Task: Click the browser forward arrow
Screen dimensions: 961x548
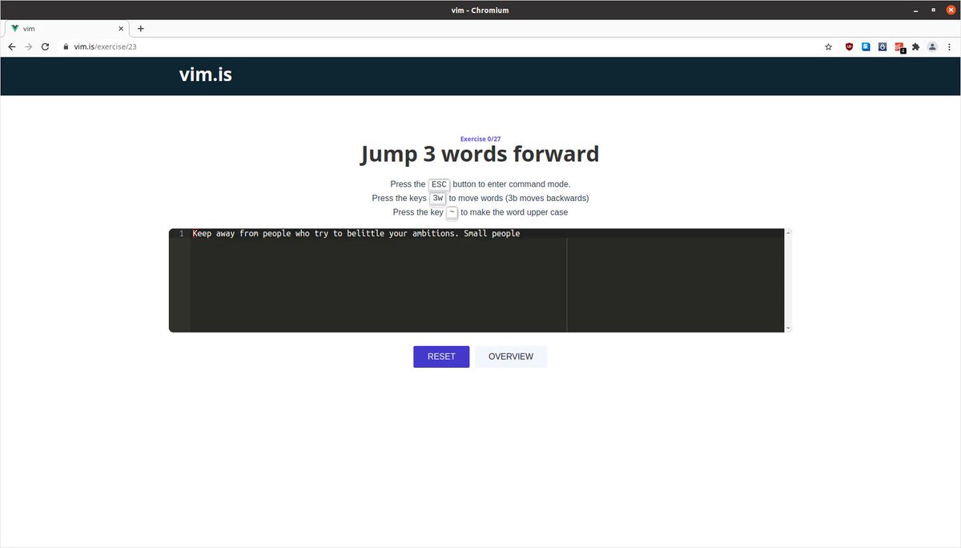Action: coord(29,46)
